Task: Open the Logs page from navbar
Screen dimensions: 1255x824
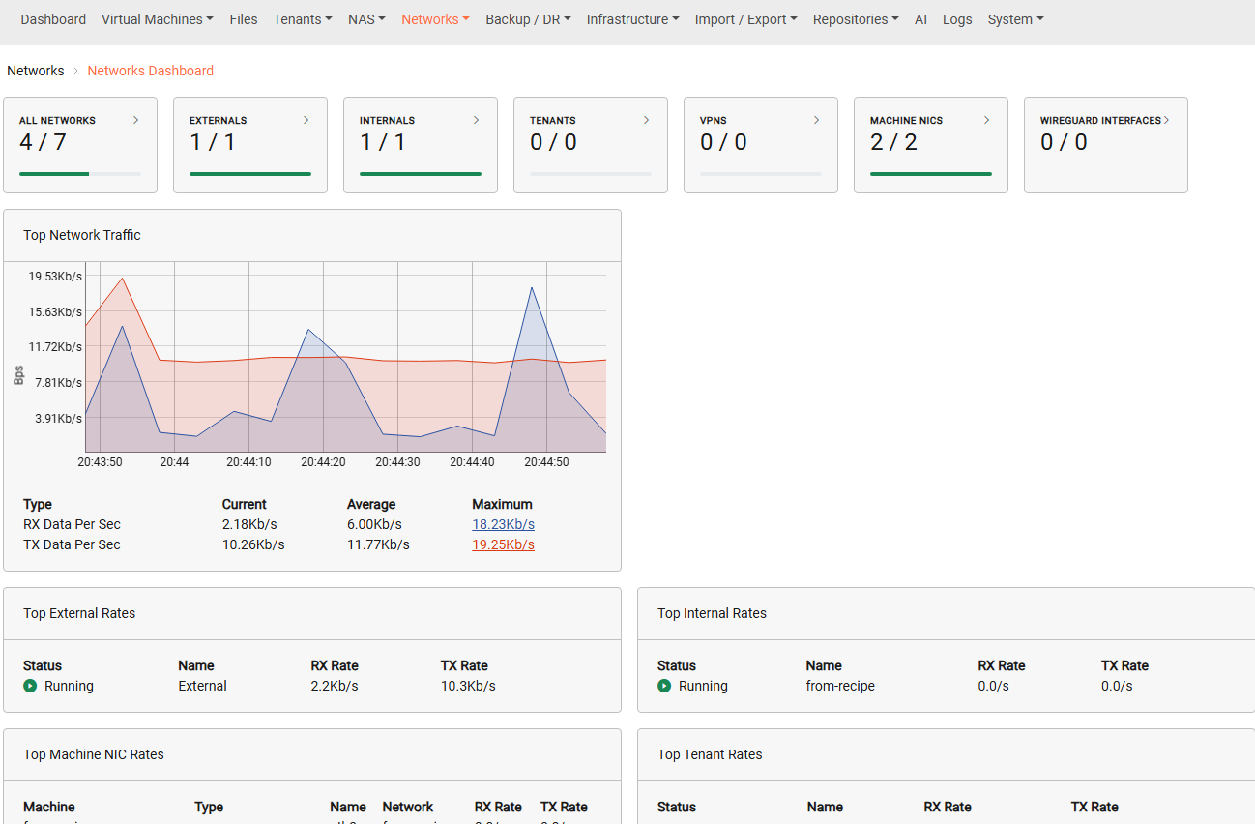Action: 957,19
